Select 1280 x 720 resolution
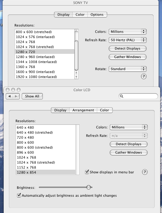Screen dimensions: 162x213 tap(45, 52)
